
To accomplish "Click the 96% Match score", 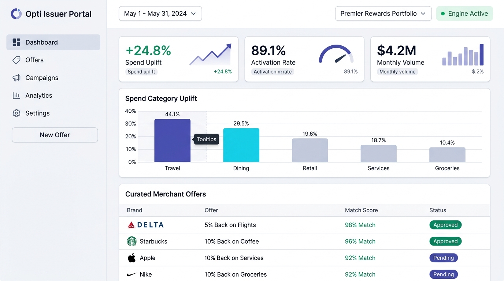I will tap(360, 241).
